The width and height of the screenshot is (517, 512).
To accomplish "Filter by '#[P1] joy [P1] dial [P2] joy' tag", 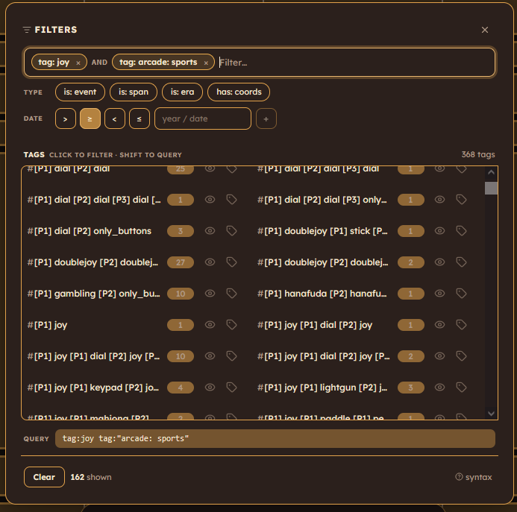I will tap(315, 325).
